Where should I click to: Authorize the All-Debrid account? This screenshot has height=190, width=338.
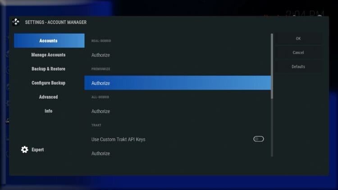point(178,111)
